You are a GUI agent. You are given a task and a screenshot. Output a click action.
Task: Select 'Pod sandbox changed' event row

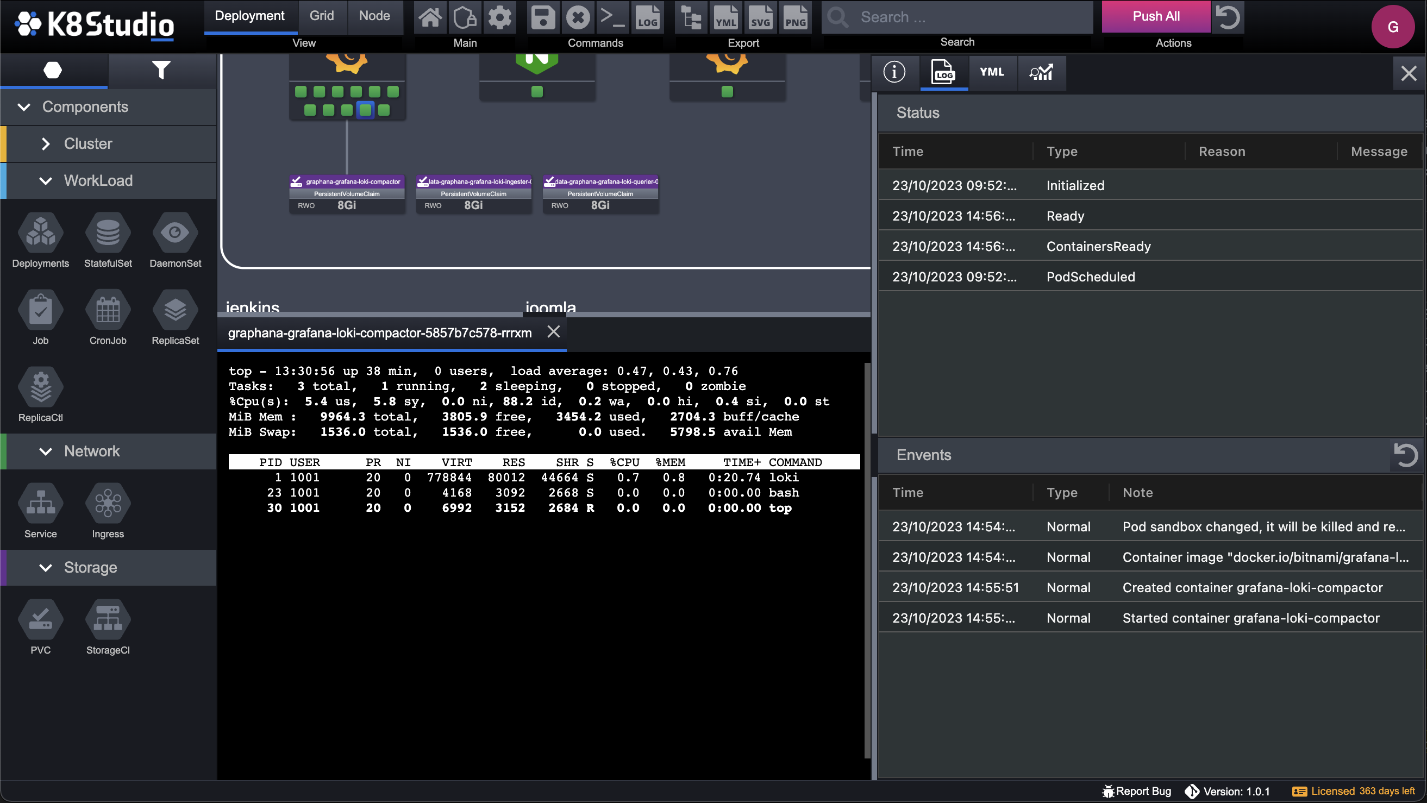click(1150, 526)
